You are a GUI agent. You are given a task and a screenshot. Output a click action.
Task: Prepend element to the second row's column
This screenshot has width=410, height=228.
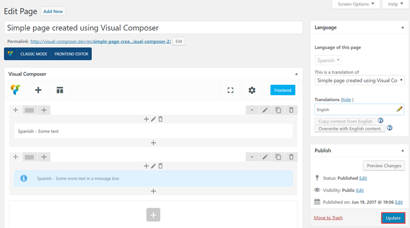[146, 166]
